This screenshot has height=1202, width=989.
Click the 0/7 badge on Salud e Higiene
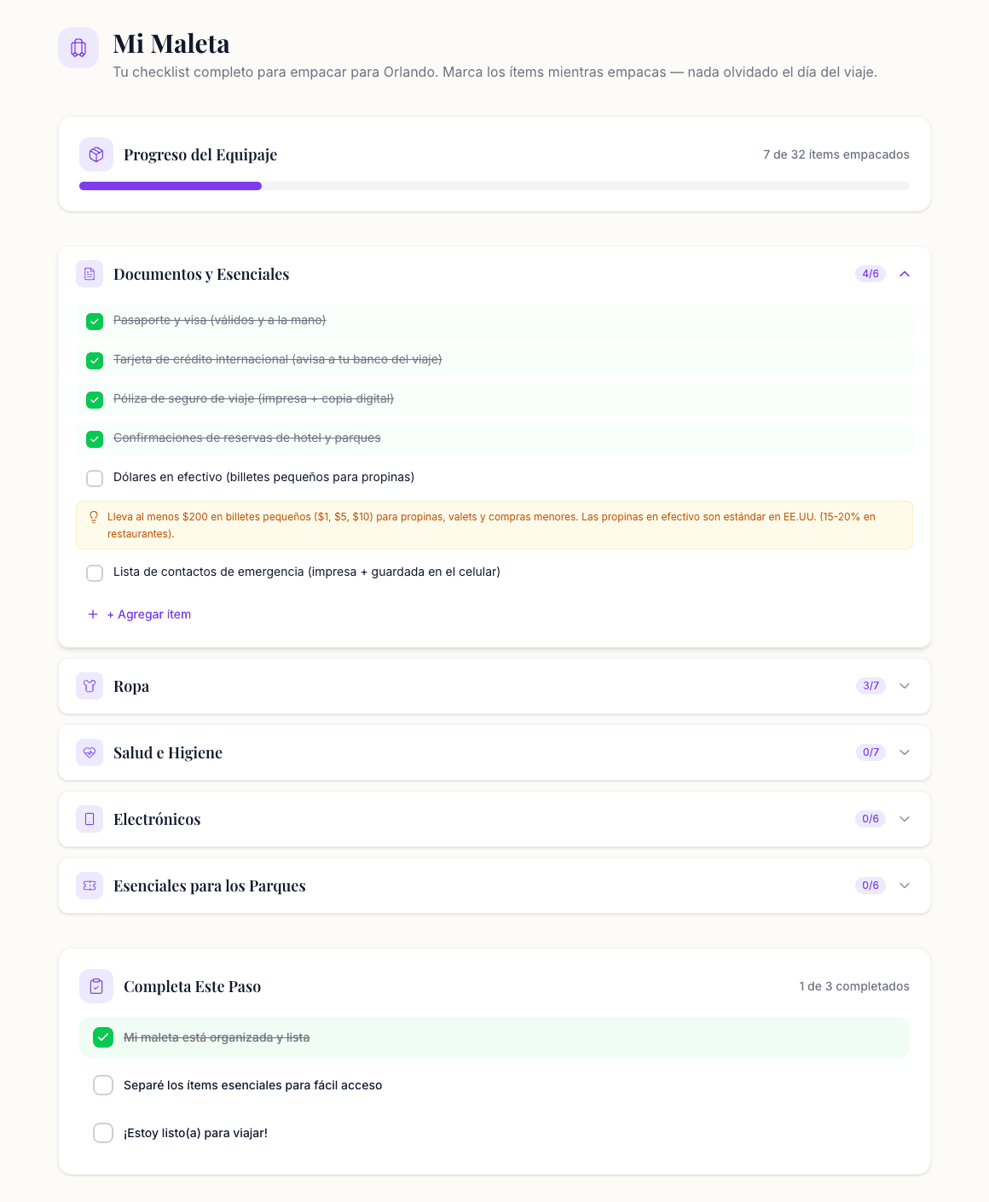click(x=870, y=752)
